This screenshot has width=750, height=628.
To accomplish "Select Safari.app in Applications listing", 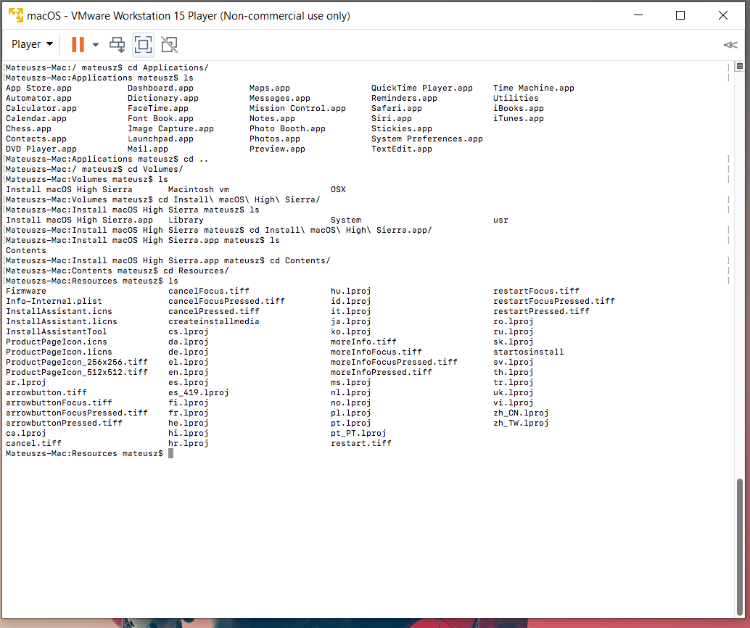I will [397, 108].
